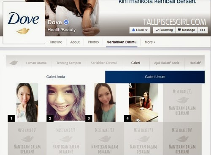Viewport: 211px width, 155px height.
Task: Open the Tentang Kempen link
Action: click(69, 63)
